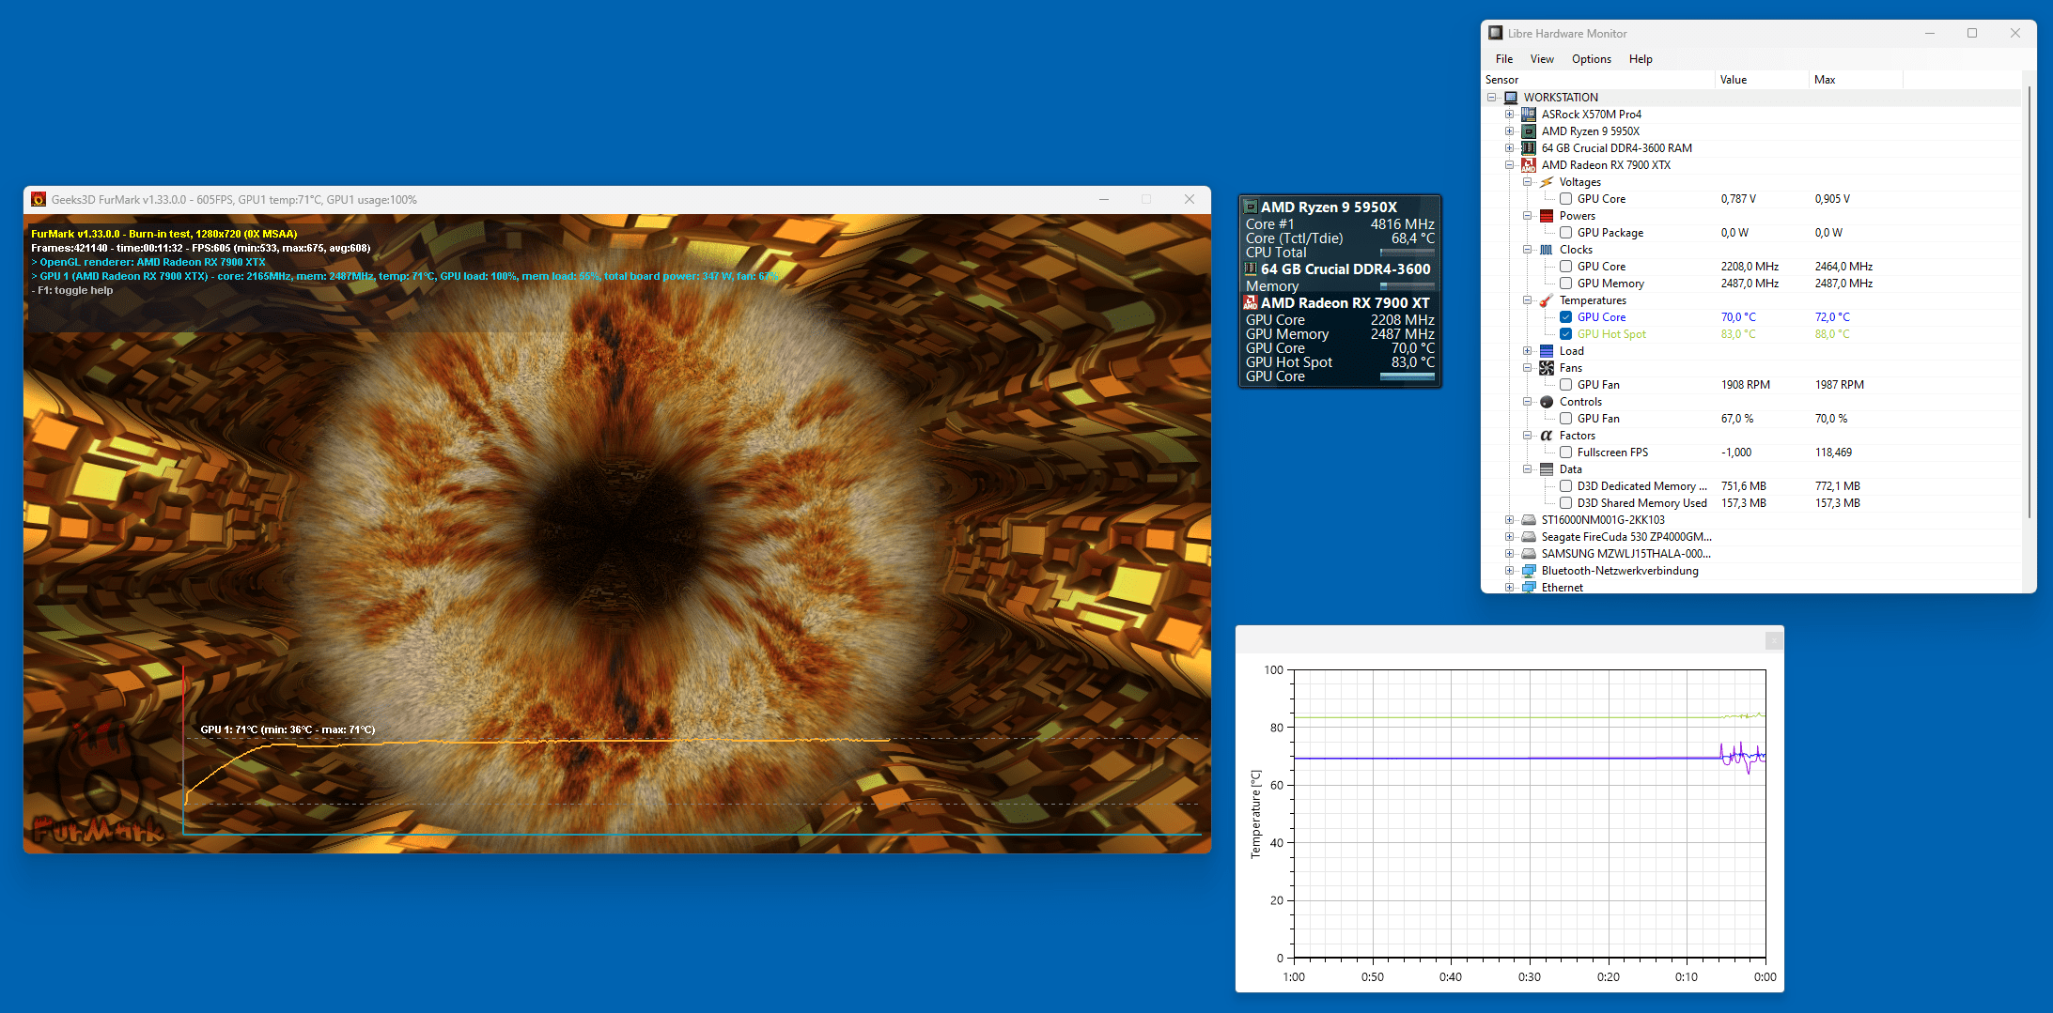The image size is (2053, 1013).
Task: Click the "F1: toggle help" line in FurMark
Action: [x=72, y=291]
